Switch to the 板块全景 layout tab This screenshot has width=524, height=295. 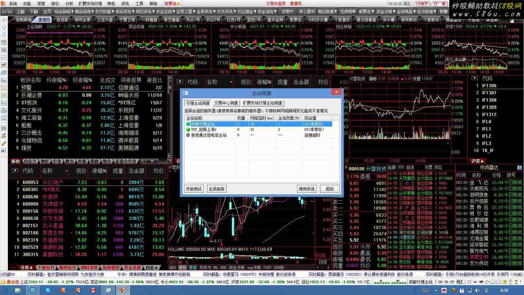83,20
